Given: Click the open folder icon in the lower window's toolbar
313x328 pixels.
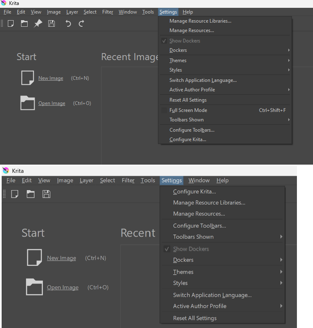Looking at the screenshot, I should [31, 194].
